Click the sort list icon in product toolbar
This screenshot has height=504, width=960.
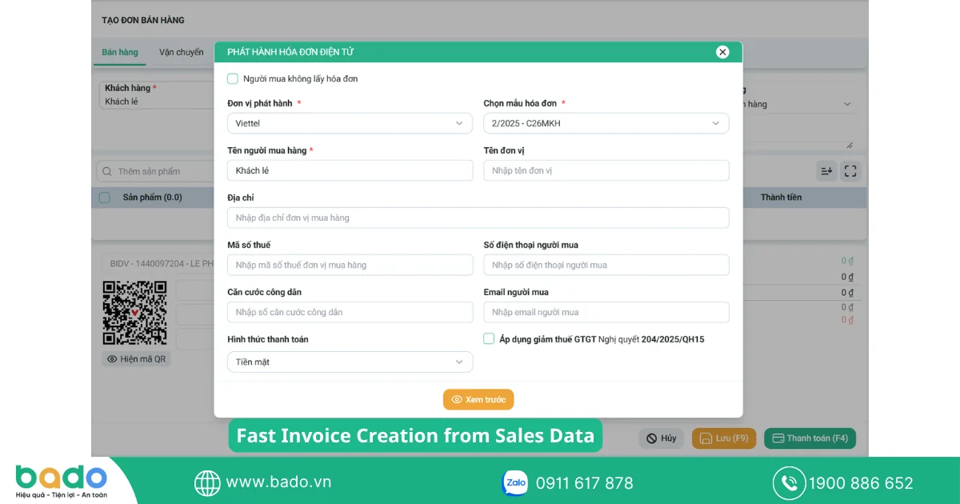click(826, 170)
